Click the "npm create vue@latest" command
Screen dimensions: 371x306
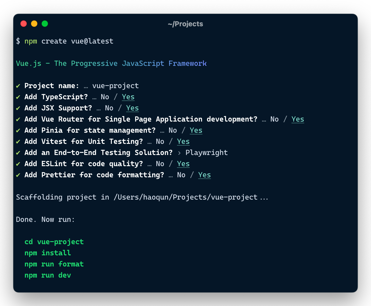(69, 41)
